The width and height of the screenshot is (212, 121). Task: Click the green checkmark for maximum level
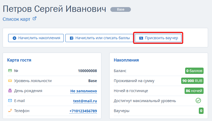pyautogui.click(x=198, y=100)
